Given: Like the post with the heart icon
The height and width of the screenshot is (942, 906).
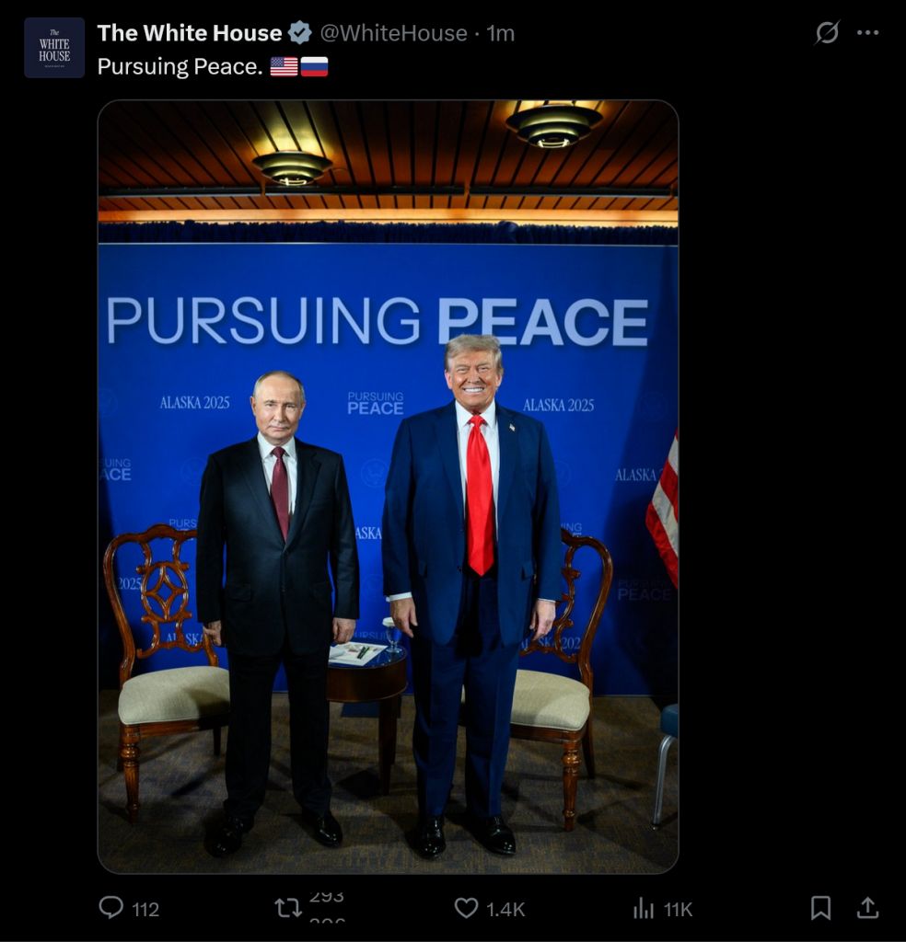Looking at the screenshot, I should click(x=466, y=908).
